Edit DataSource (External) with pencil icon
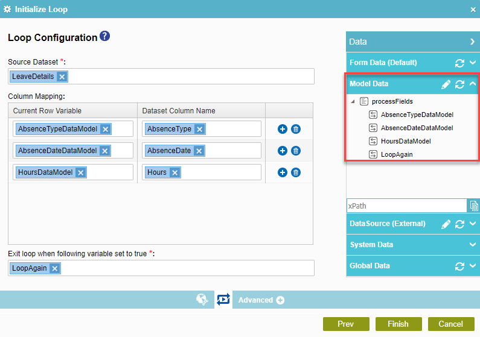The width and height of the screenshot is (480, 337). click(446, 224)
